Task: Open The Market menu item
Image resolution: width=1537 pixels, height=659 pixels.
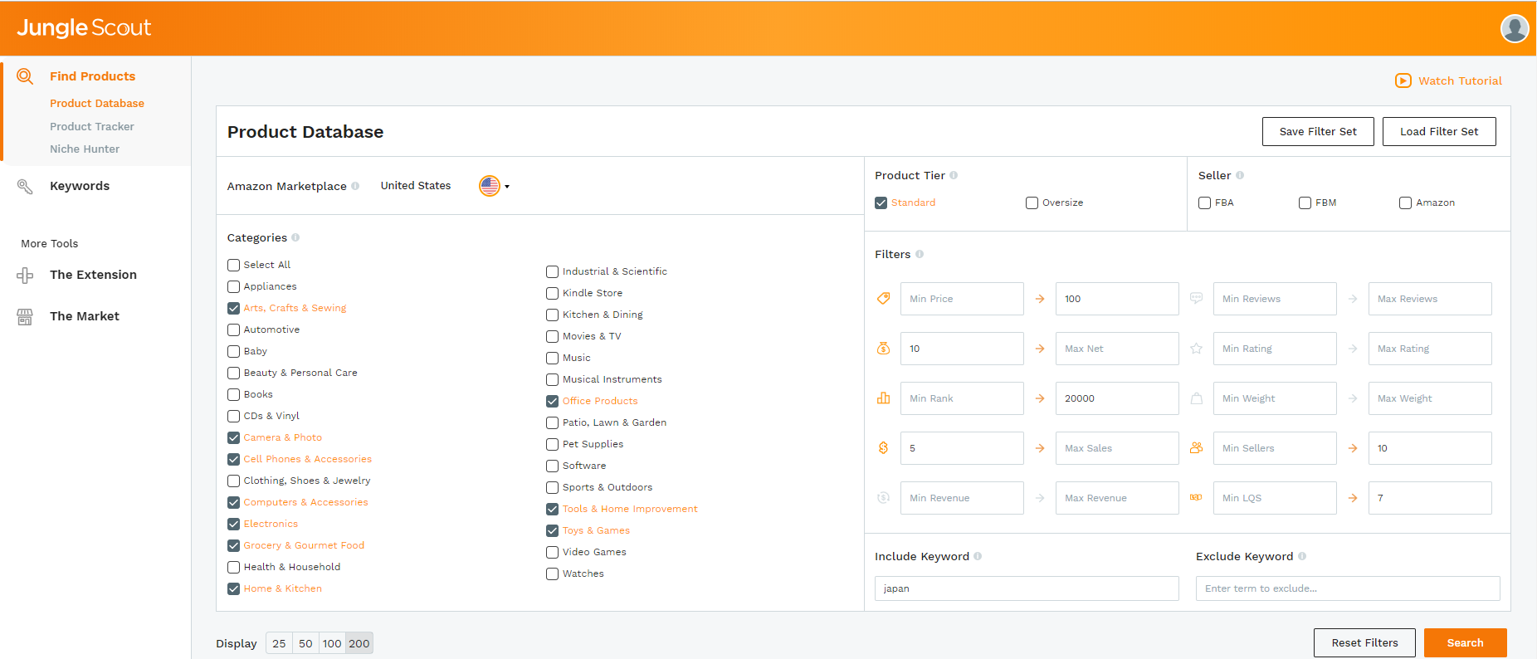Action: (x=85, y=316)
